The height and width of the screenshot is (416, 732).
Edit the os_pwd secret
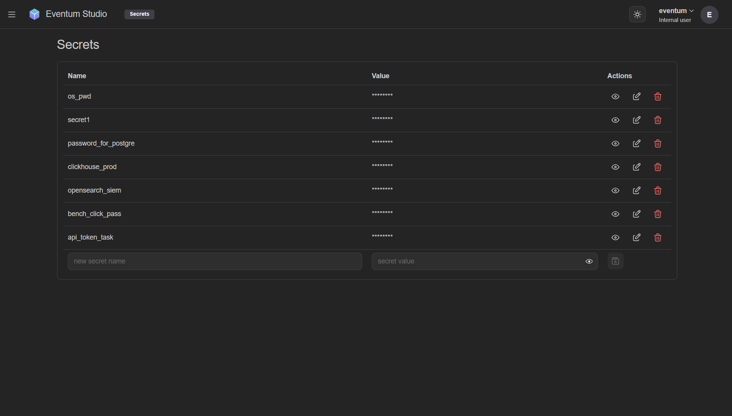pyautogui.click(x=636, y=97)
